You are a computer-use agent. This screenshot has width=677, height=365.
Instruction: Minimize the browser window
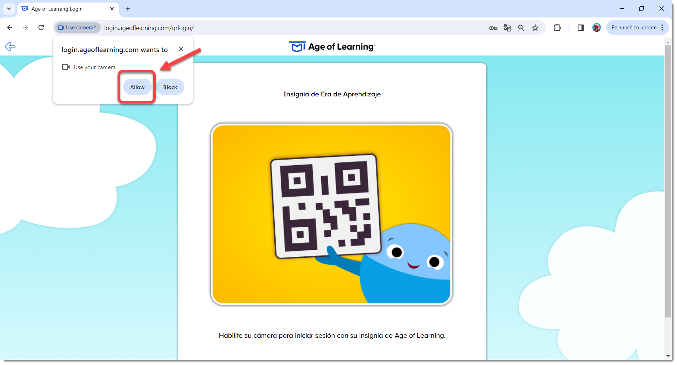tap(622, 9)
